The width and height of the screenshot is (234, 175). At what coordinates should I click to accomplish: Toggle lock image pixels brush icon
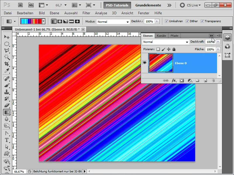164,49
